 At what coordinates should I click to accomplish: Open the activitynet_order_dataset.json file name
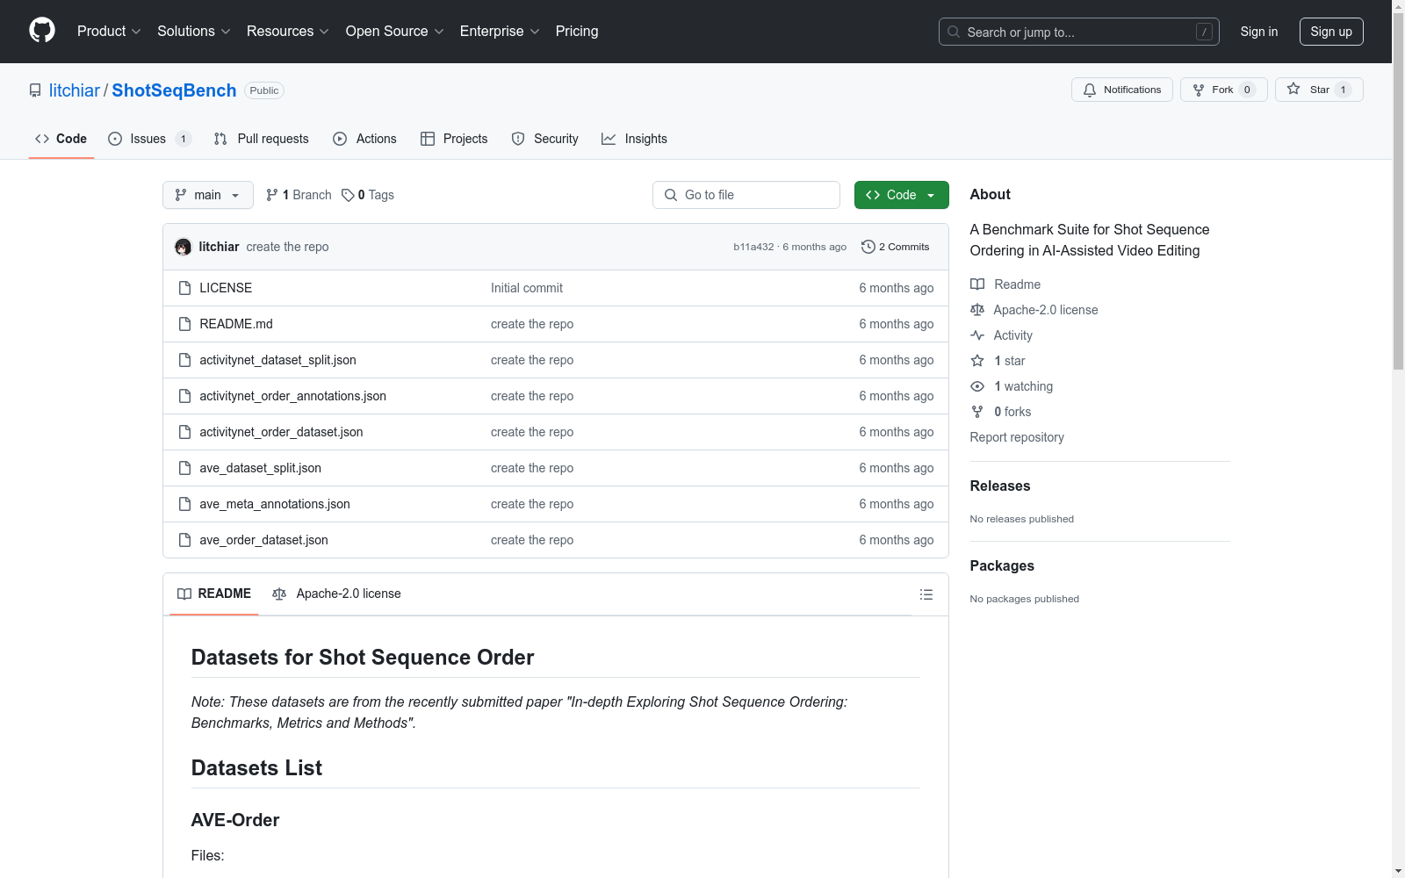point(281,432)
